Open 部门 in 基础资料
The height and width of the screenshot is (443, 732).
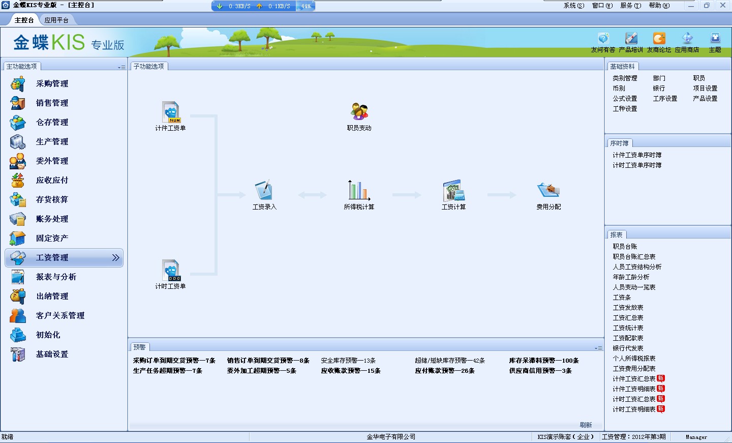[659, 78]
